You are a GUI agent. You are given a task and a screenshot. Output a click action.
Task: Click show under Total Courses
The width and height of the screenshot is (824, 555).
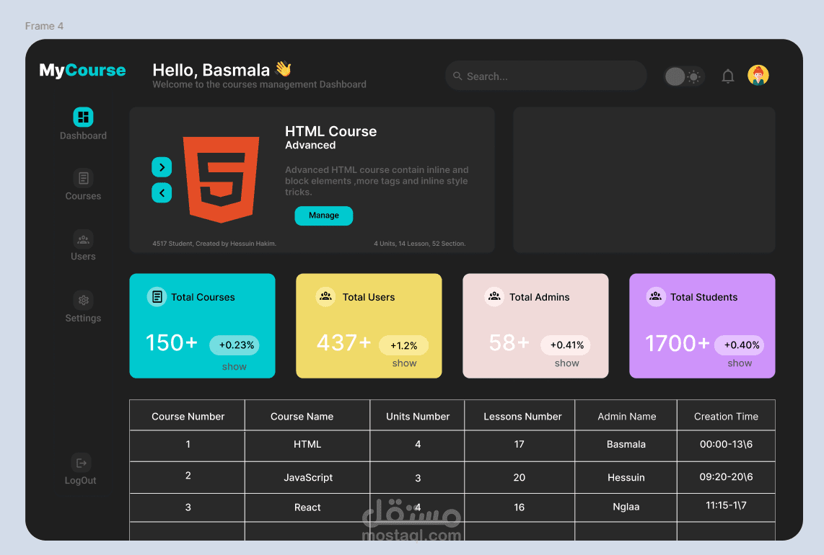coord(235,366)
